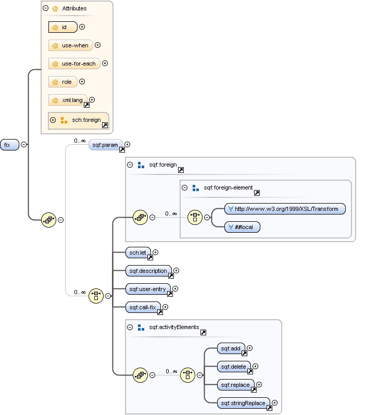Select the XSL Transform namespace wildcard

(285, 209)
